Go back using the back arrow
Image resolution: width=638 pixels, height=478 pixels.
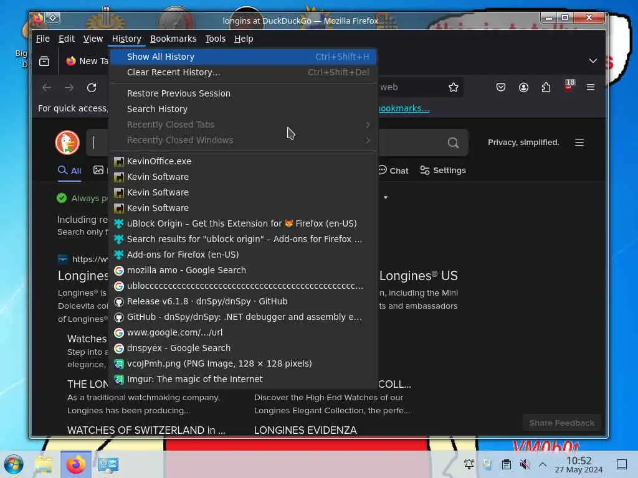pyautogui.click(x=47, y=87)
